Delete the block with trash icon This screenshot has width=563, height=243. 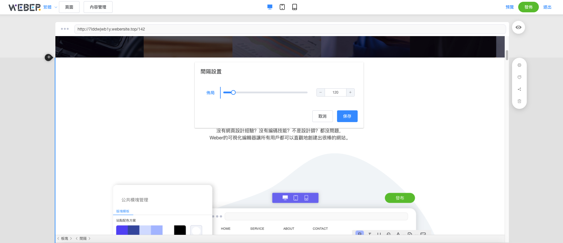click(x=519, y=101)
